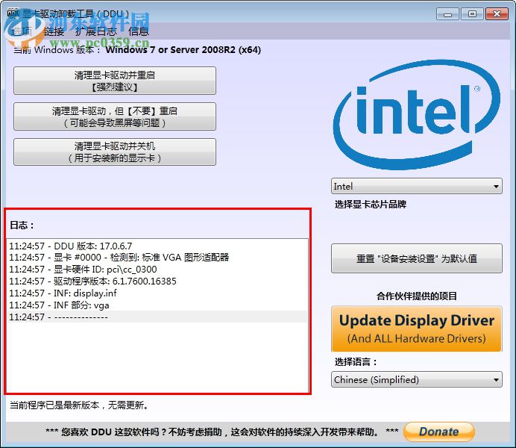The height and width of the screenshot is (448, 516).
Task: Open the 扩展日志 menu
Action: click(x=95, y=31)
